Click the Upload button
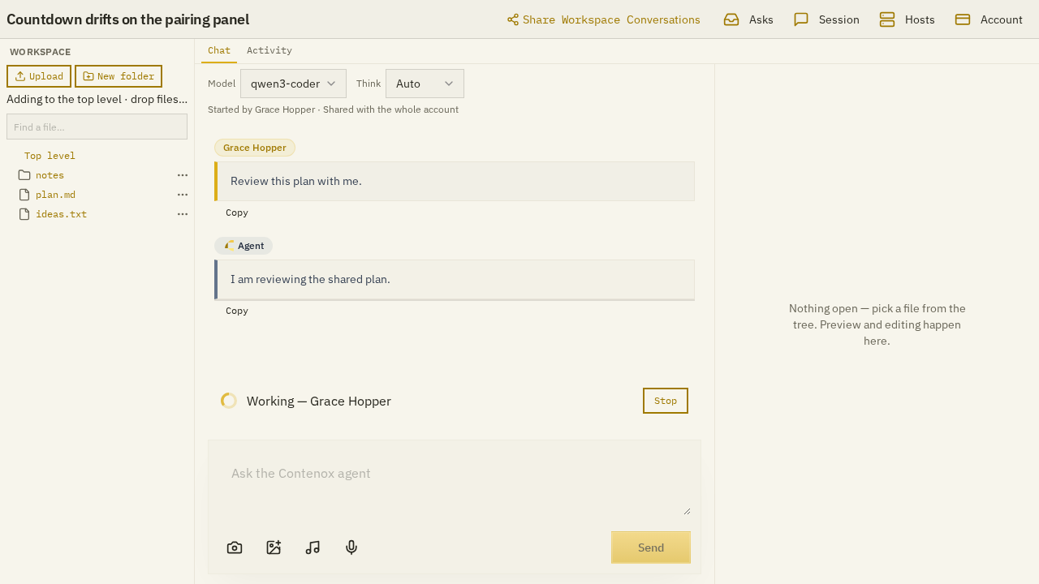The image size is (1039, 584). [39, 76]
